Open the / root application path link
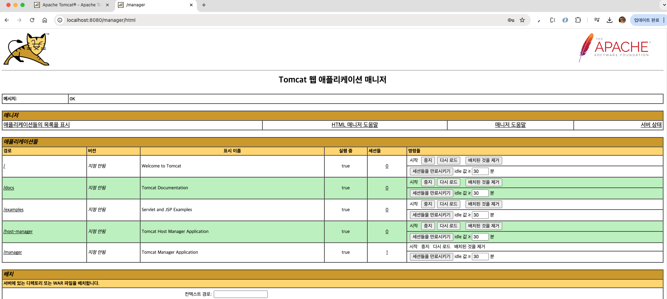This screenshot has width=667, height=299. pos(4,166)
